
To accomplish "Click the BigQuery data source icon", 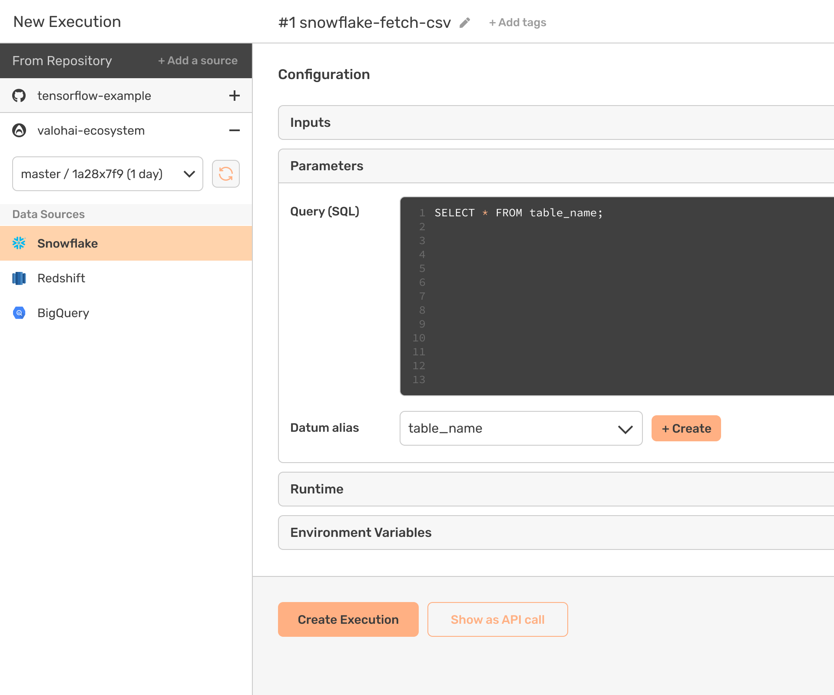I will 20,312.
